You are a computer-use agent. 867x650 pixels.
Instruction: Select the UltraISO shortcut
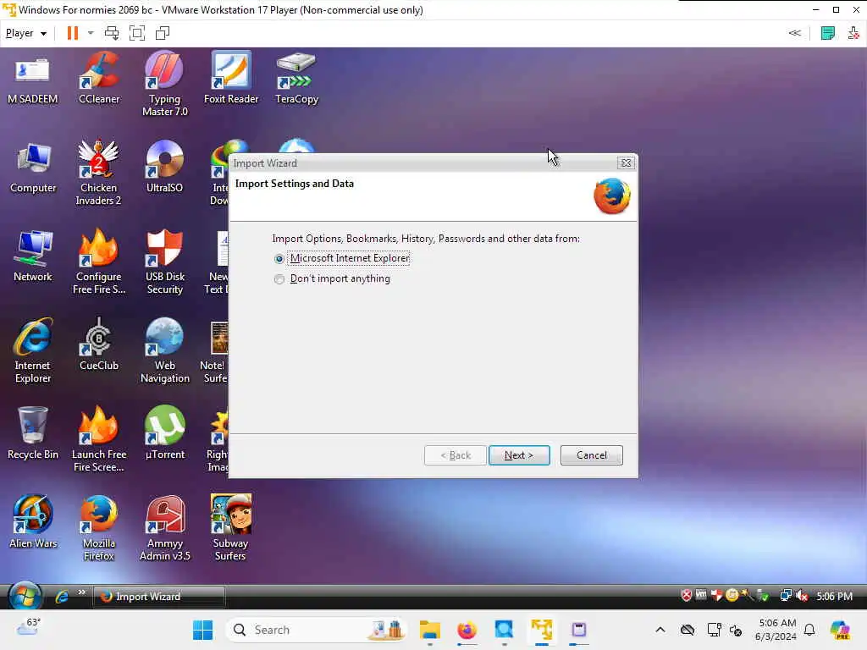165,167
